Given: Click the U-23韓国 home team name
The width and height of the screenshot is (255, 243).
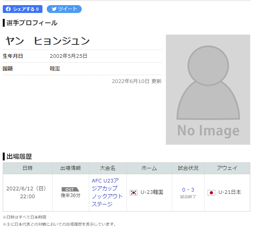Looking at the screenshot, I should (x=152, y=193).
